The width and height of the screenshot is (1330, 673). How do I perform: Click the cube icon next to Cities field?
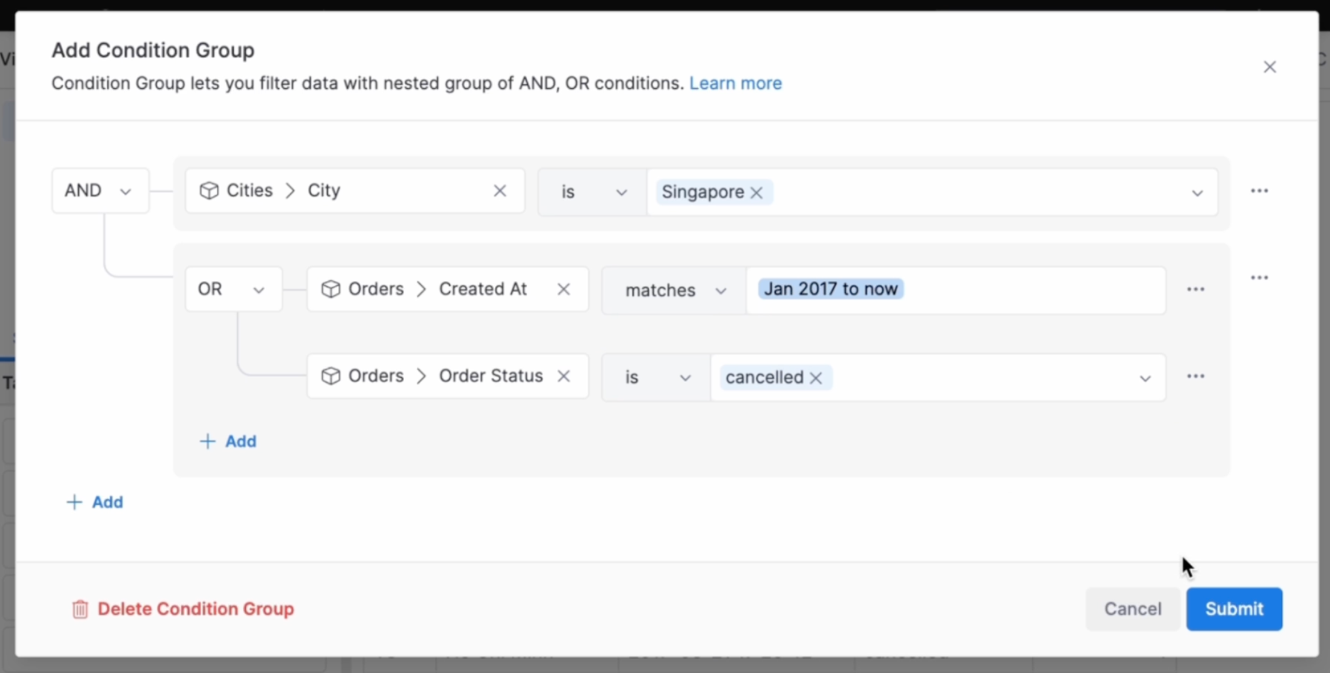[x=209, y=190]
